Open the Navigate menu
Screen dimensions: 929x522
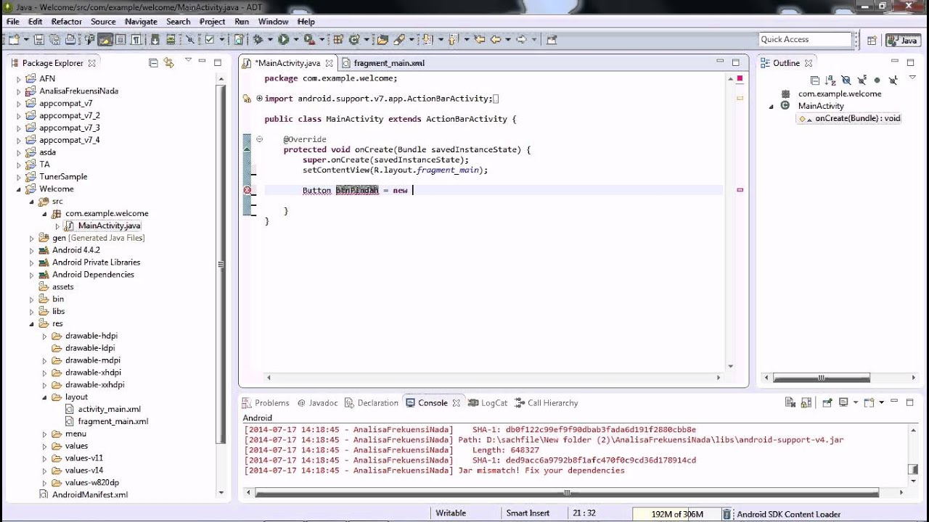(141, 22)
